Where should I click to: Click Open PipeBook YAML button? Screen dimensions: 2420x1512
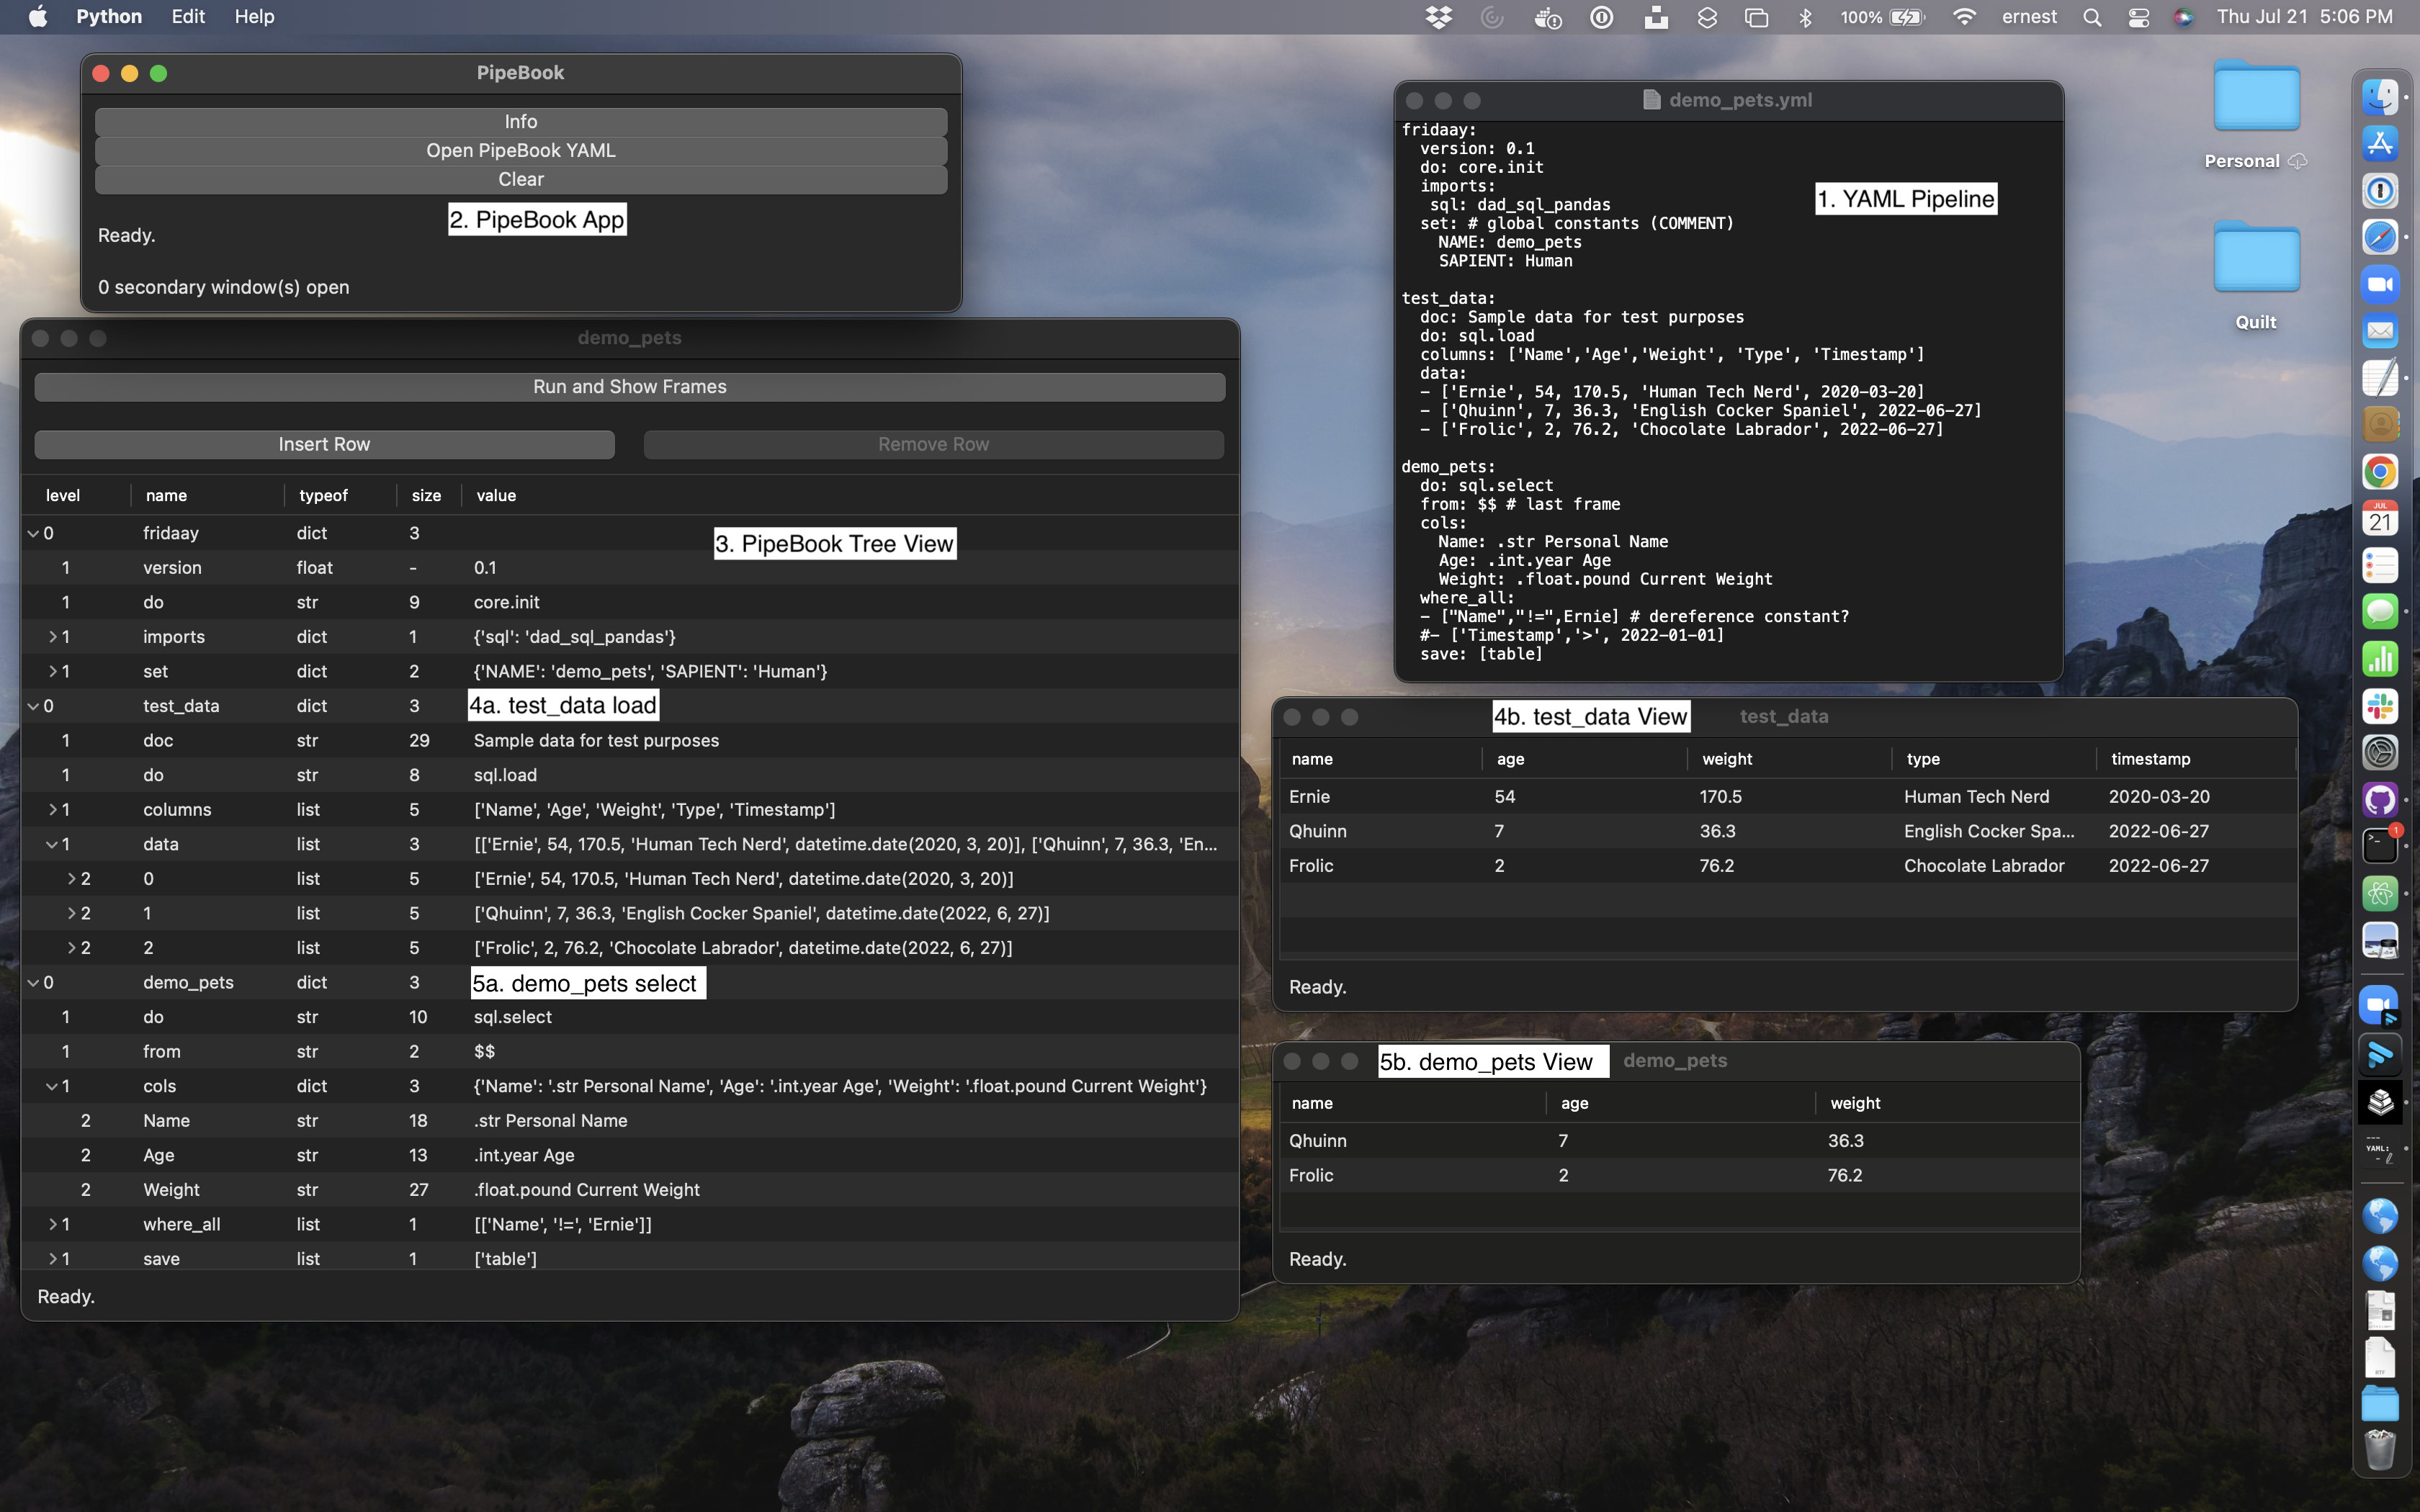520,151
